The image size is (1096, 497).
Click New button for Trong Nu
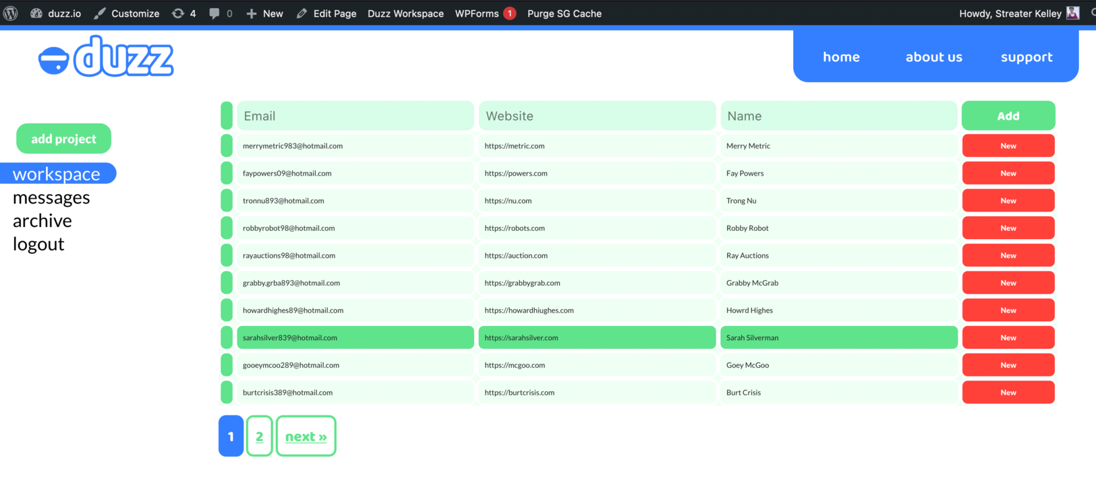click(x=1008, y=201)
